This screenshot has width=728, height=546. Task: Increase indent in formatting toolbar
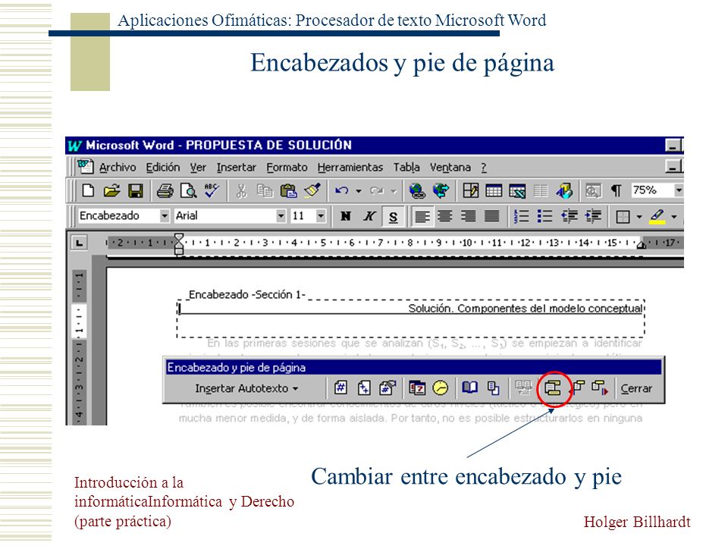click(593, 216)
